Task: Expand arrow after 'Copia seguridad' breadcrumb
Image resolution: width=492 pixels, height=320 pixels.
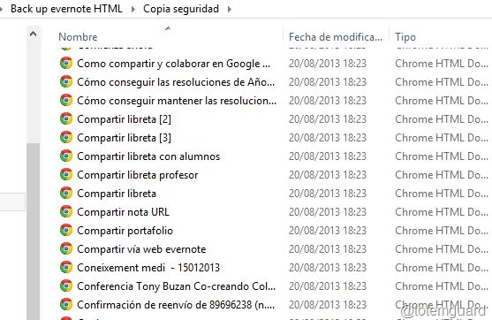Action: click(230, 9)
